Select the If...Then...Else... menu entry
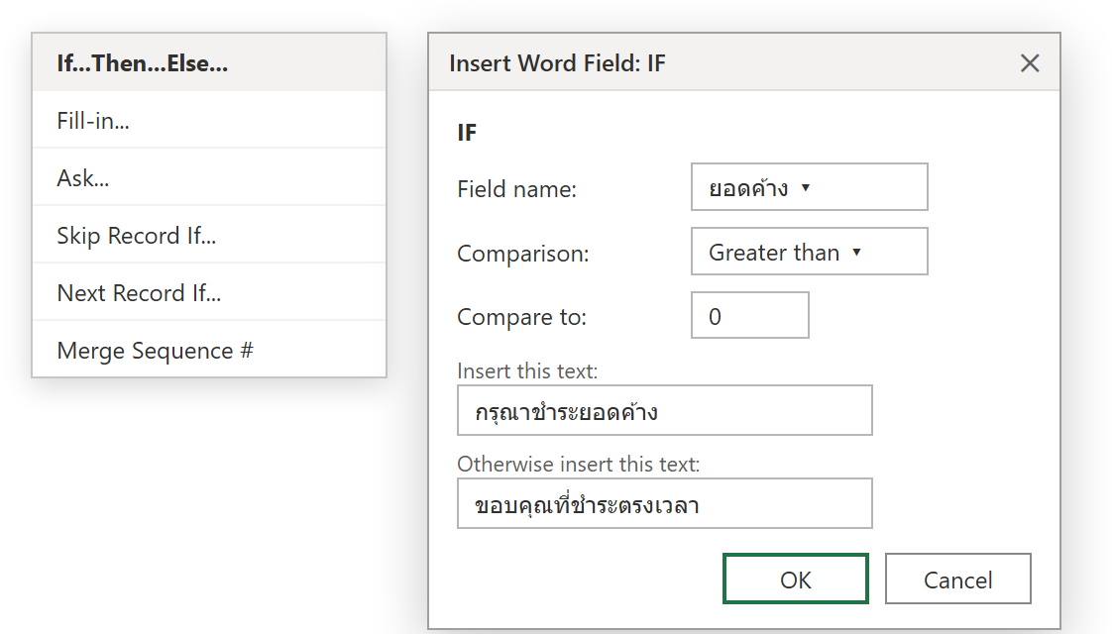1112x634 pixels. tap(209, 62)
